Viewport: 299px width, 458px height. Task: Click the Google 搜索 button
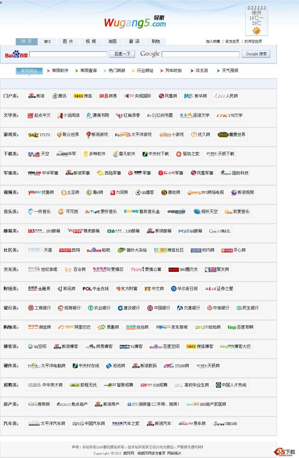(x=256, y=54)
